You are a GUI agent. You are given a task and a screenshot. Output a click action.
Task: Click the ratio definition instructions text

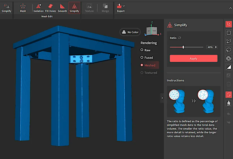click(x=192, y=129)
